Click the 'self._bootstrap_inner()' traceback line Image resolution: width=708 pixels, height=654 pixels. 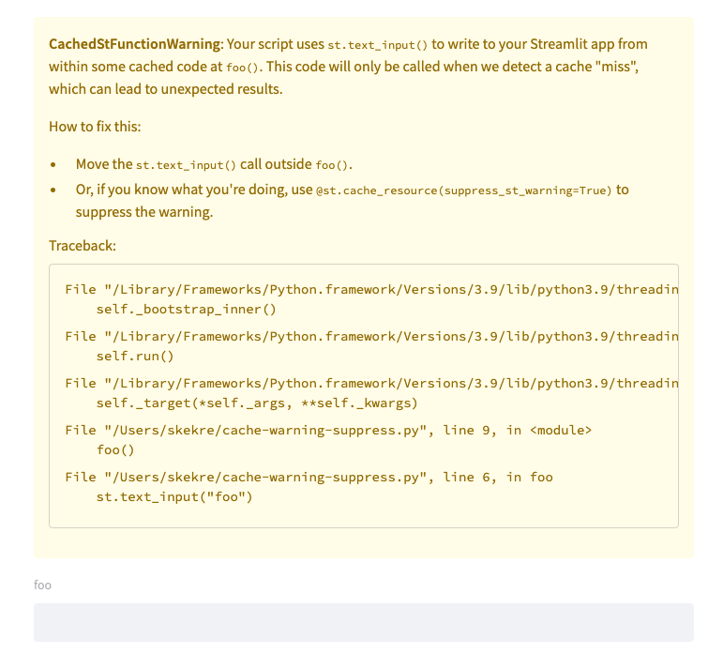tap(186, 310)
